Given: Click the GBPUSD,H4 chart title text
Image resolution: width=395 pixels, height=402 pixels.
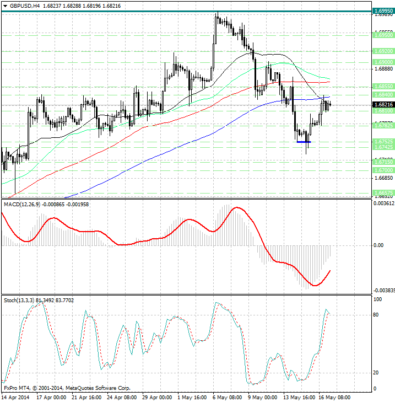Looking at the screenshot, I should (25, 6).
